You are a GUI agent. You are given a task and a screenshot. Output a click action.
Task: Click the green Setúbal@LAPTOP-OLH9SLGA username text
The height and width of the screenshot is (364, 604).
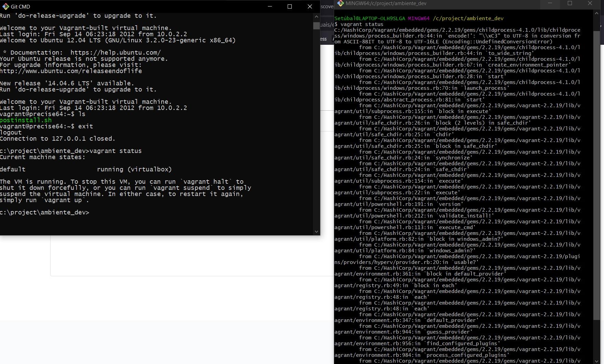(x=369, y=18)
